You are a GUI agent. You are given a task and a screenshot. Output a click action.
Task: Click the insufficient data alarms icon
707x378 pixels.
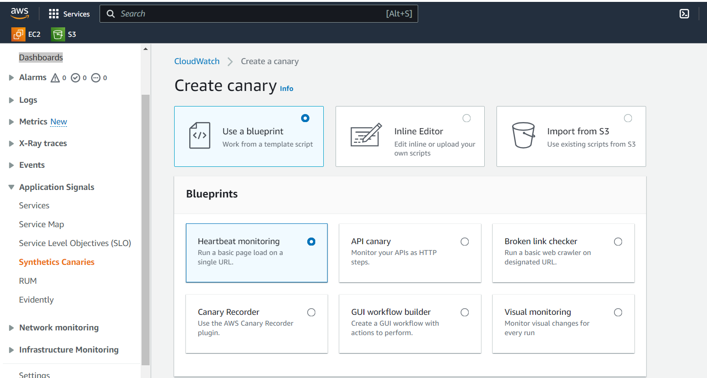click(x=96, y=78)
